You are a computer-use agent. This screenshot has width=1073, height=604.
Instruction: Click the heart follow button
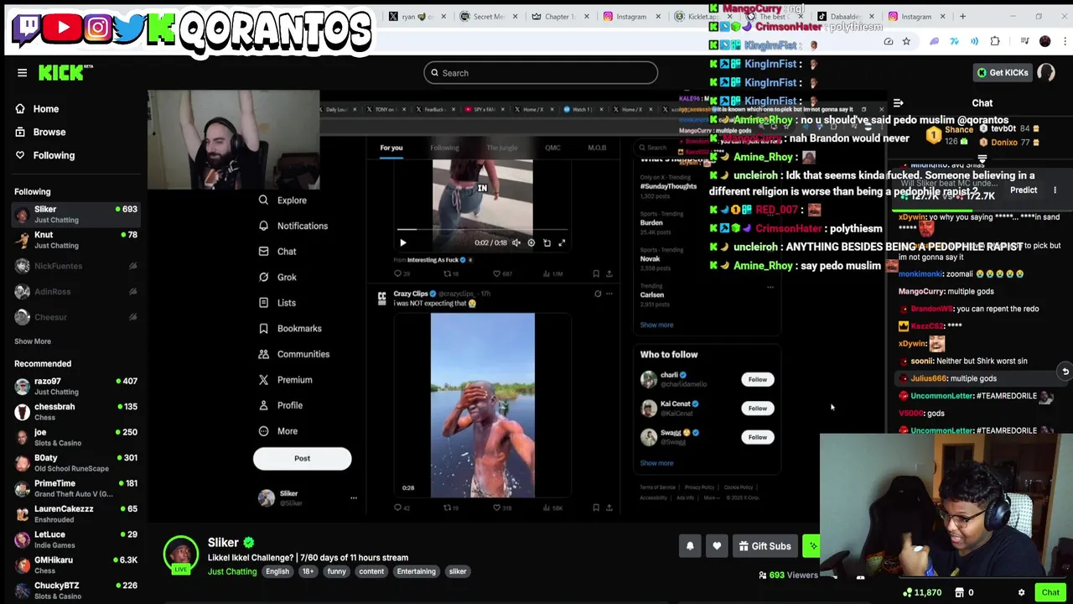pyautogui.click(x=717, y=546)
